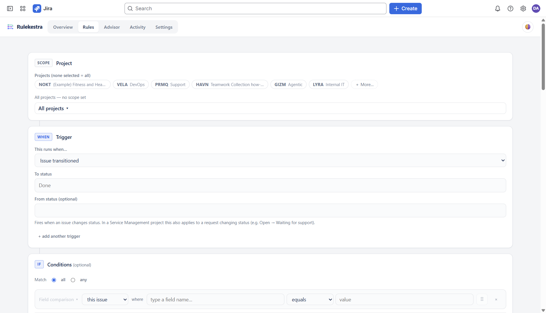Open the settings gear icon

(x=523, y=9)
